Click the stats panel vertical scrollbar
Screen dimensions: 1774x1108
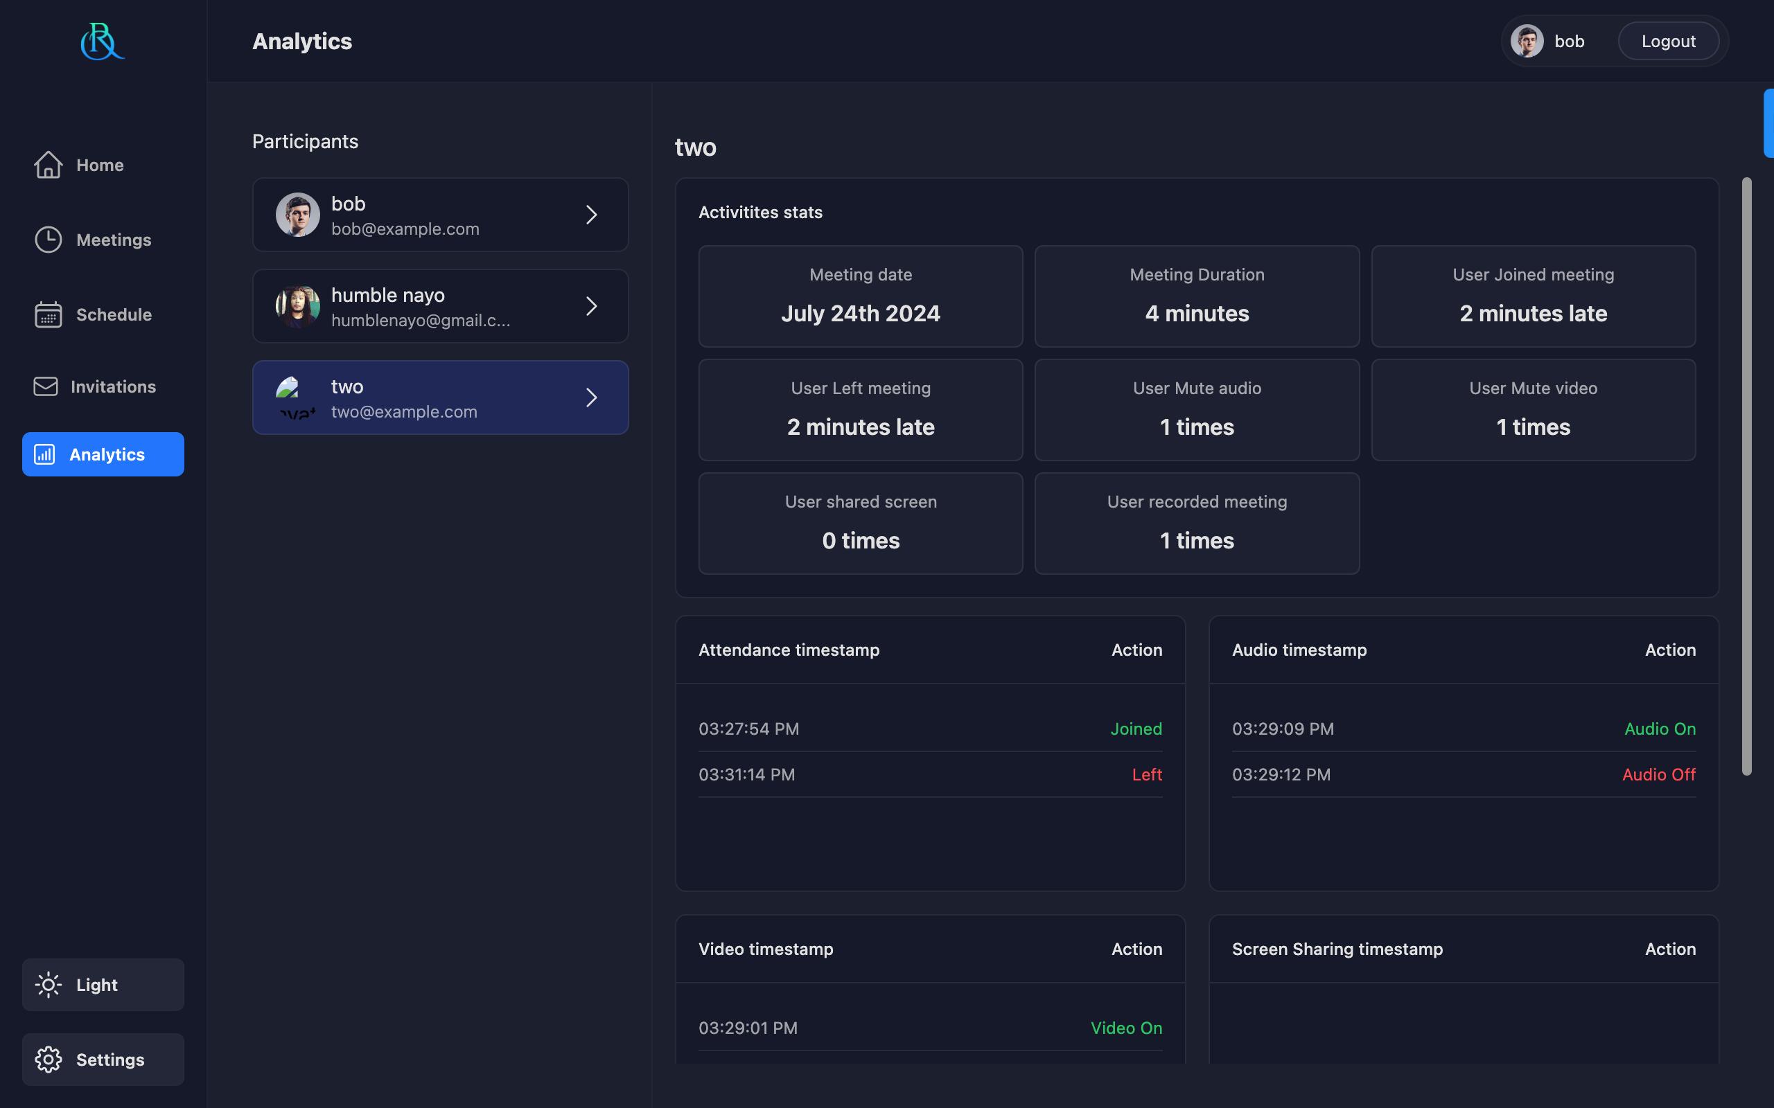[1747, 476]
